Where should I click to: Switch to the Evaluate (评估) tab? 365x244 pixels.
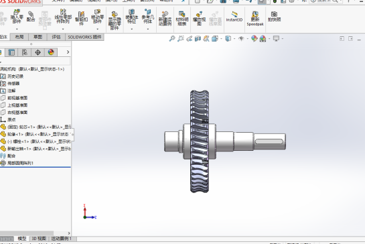pyautogui.click(x=56, y=37)
